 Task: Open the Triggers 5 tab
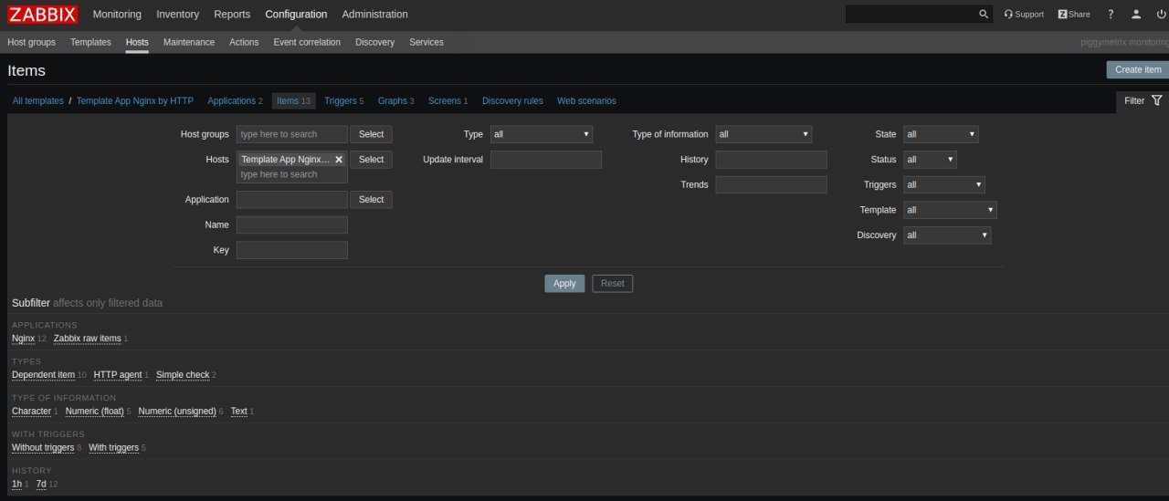pyautogui.click(x=343, y=101)
